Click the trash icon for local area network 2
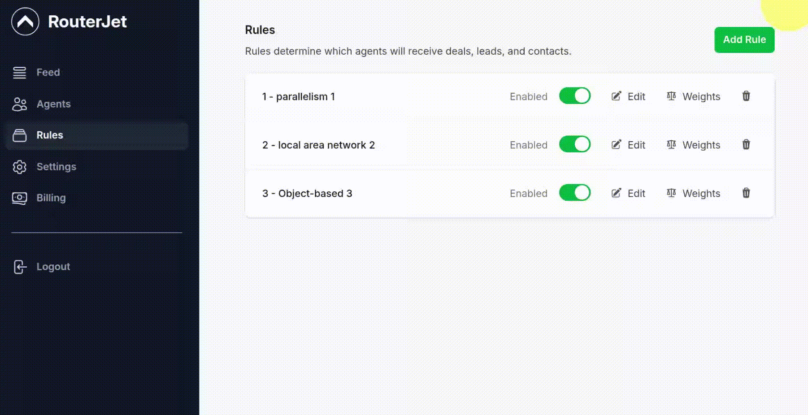 coord(746,144)
